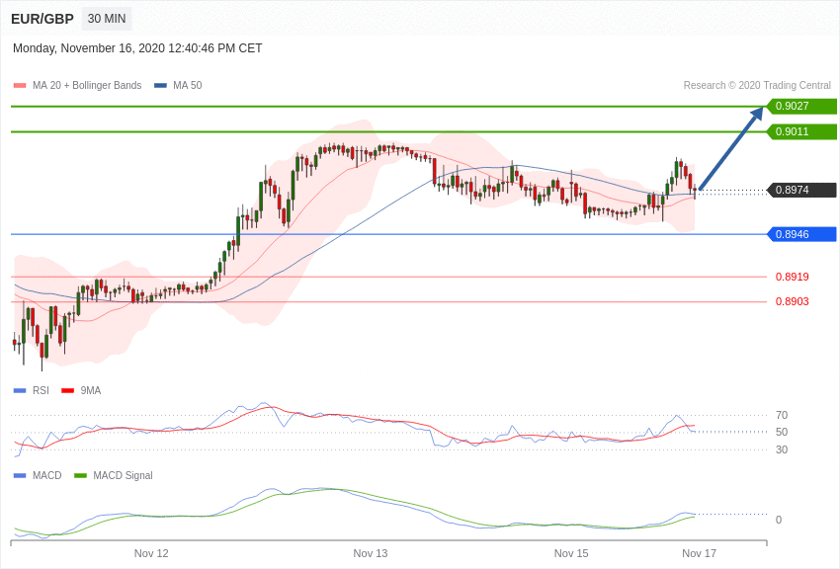Click the Nov 17 date axis label
Viewport: 840px width, 569px height.
click(699, 553)
